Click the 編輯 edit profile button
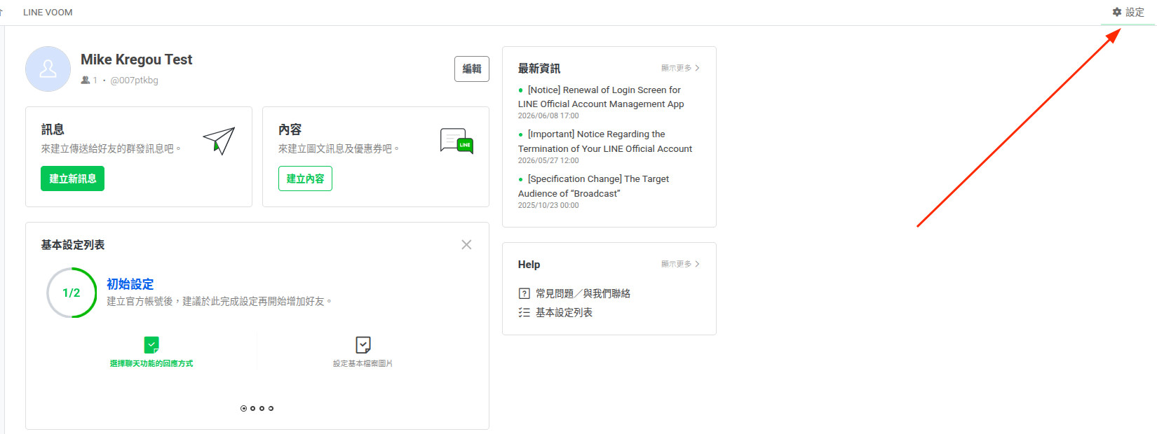 (472, 69)
